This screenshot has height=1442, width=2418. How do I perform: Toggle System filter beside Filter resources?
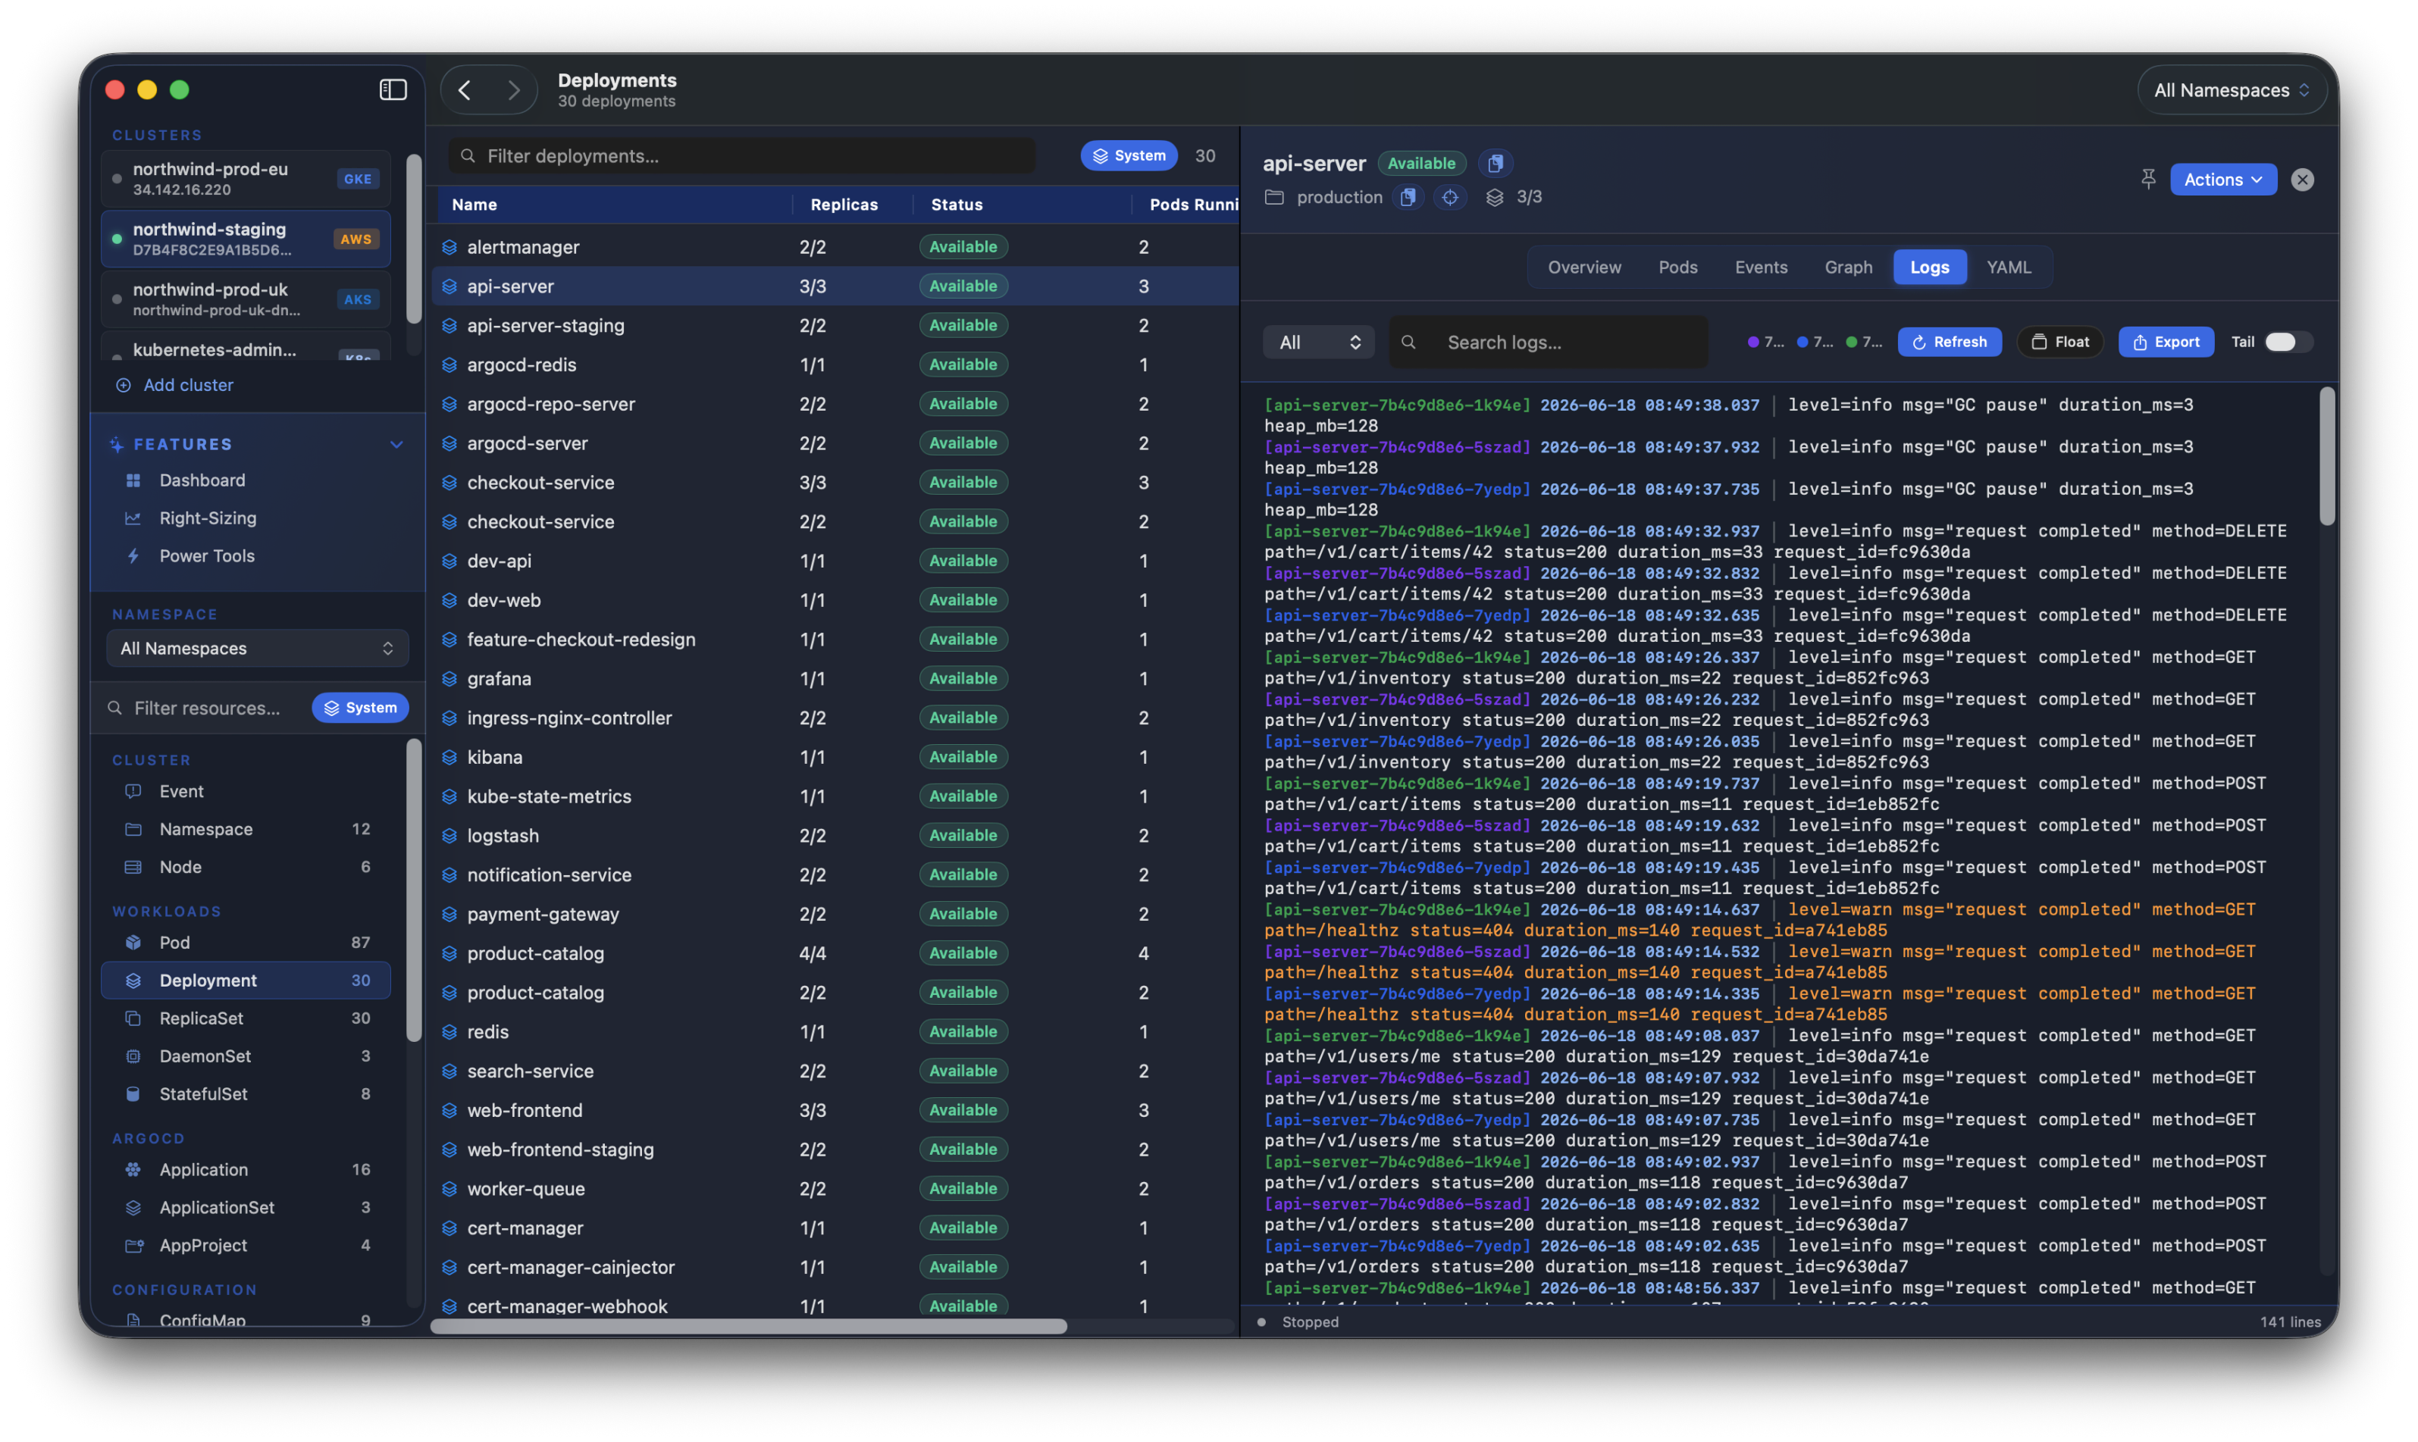(x=361, y=708)
